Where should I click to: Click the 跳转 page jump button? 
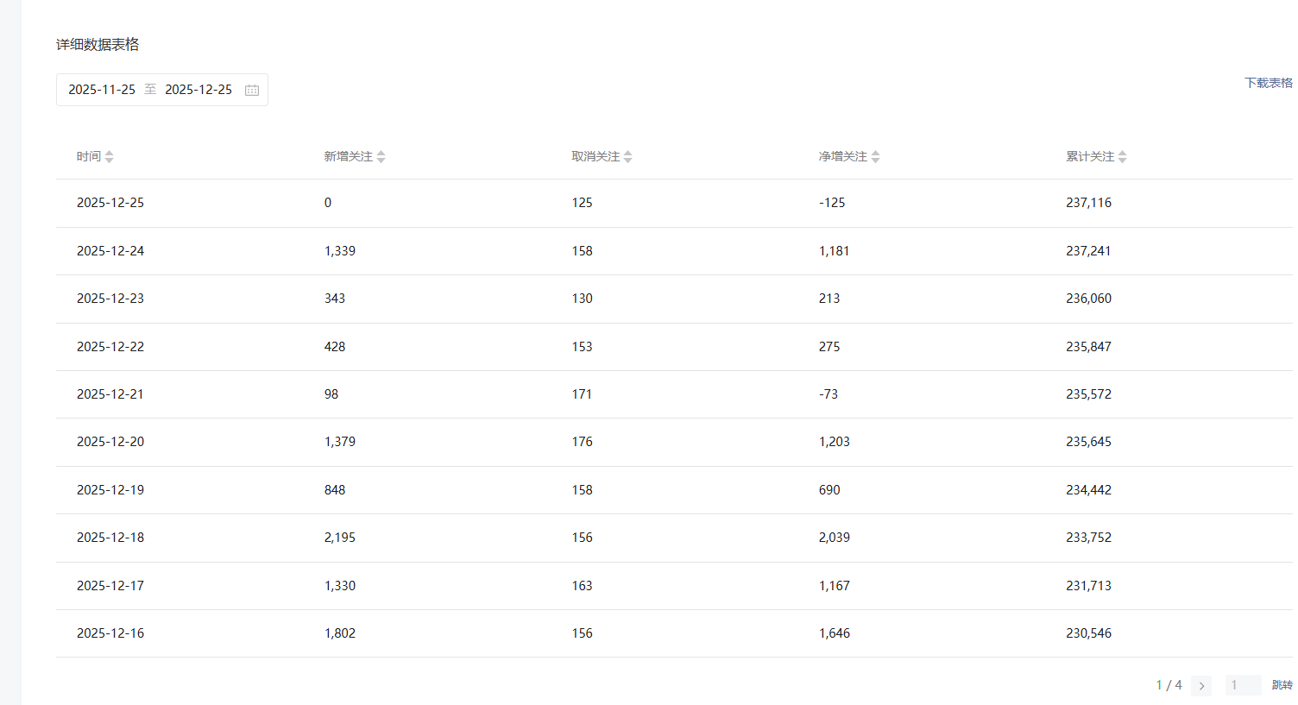point(1282,685)
